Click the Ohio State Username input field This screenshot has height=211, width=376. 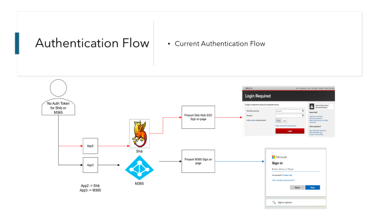point(290,111)
